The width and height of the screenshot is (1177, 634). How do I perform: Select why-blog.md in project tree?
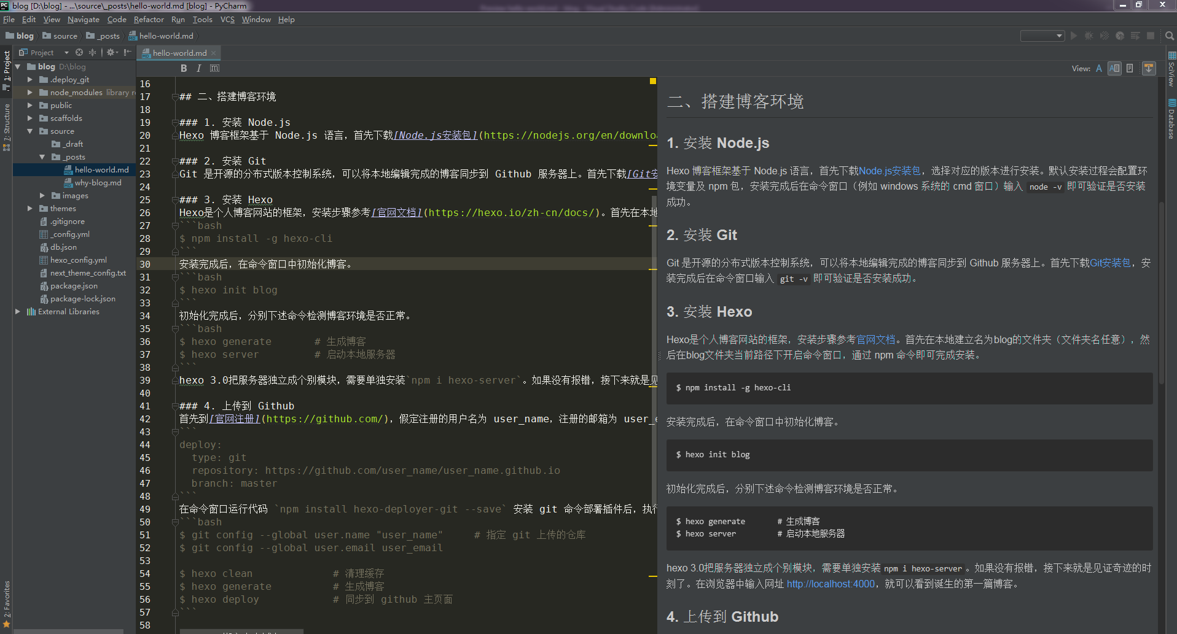(x=93, y=182)
